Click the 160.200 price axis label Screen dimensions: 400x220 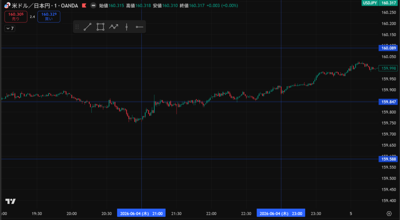pos(389,23)
